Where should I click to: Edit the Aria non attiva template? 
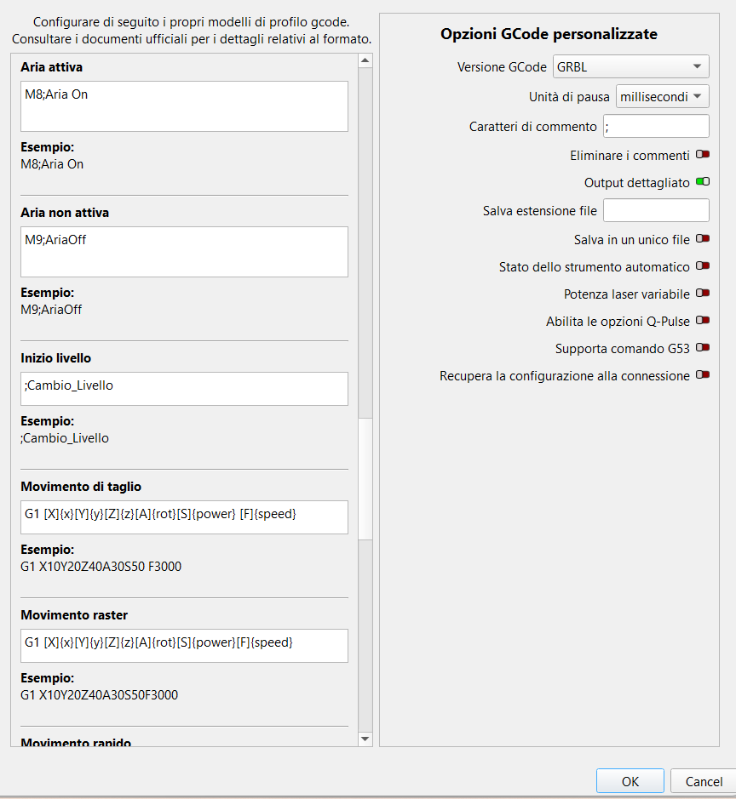coord(183,252)
